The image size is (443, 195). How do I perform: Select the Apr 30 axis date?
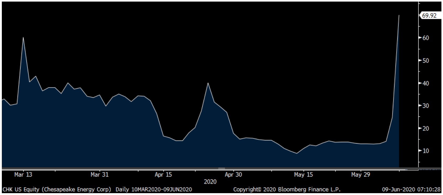233,175
